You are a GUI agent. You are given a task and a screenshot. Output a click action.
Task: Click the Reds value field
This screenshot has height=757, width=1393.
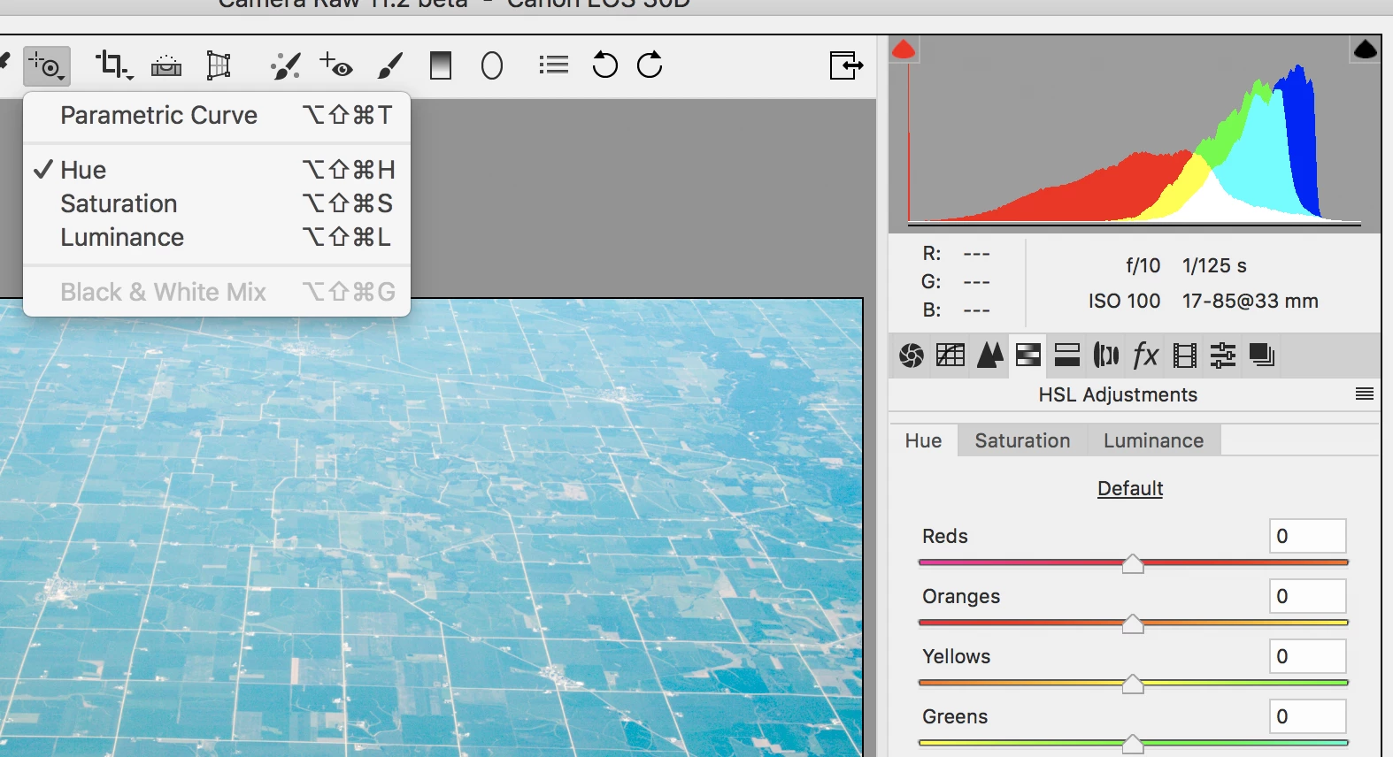pos(1307,536)
